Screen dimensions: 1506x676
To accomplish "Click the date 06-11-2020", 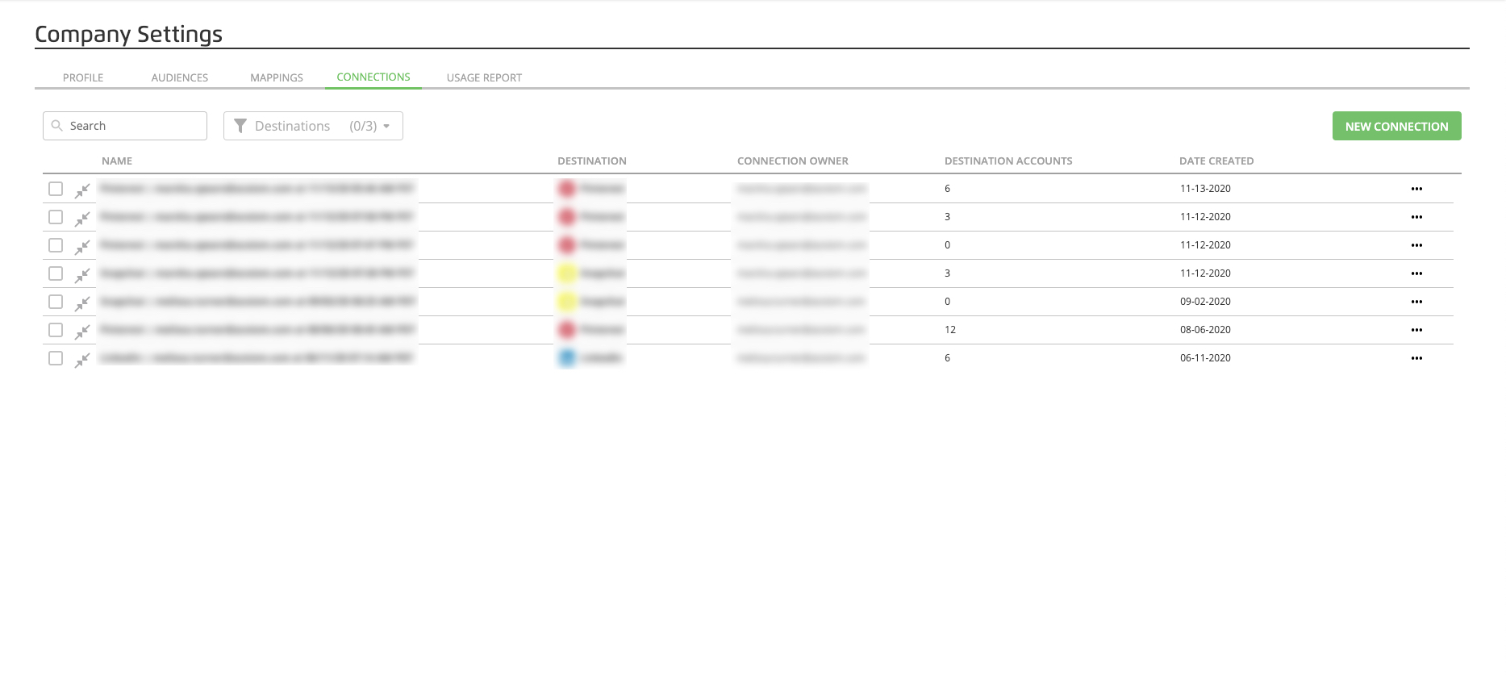I will 1205,358.
